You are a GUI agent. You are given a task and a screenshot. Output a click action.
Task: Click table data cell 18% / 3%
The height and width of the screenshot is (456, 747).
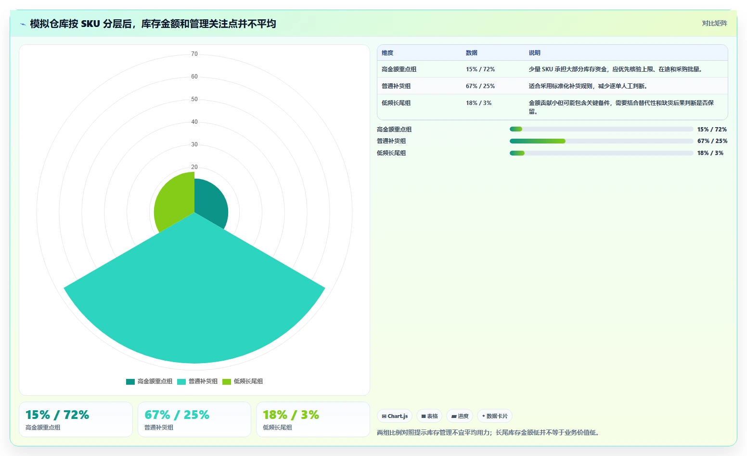(478, 103)
